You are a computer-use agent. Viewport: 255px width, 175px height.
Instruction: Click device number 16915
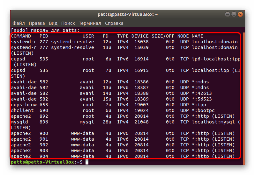click(x=141, y=70)
